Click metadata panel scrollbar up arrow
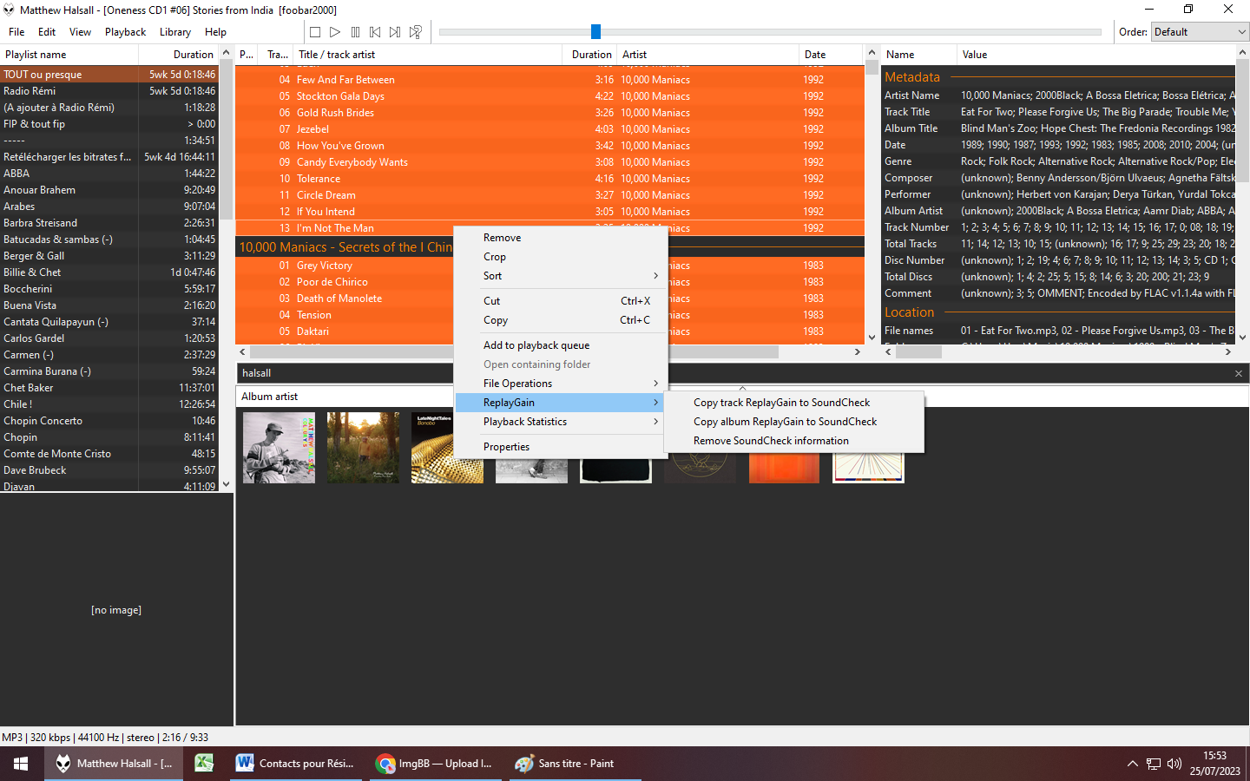 (x=1242, y=53)
